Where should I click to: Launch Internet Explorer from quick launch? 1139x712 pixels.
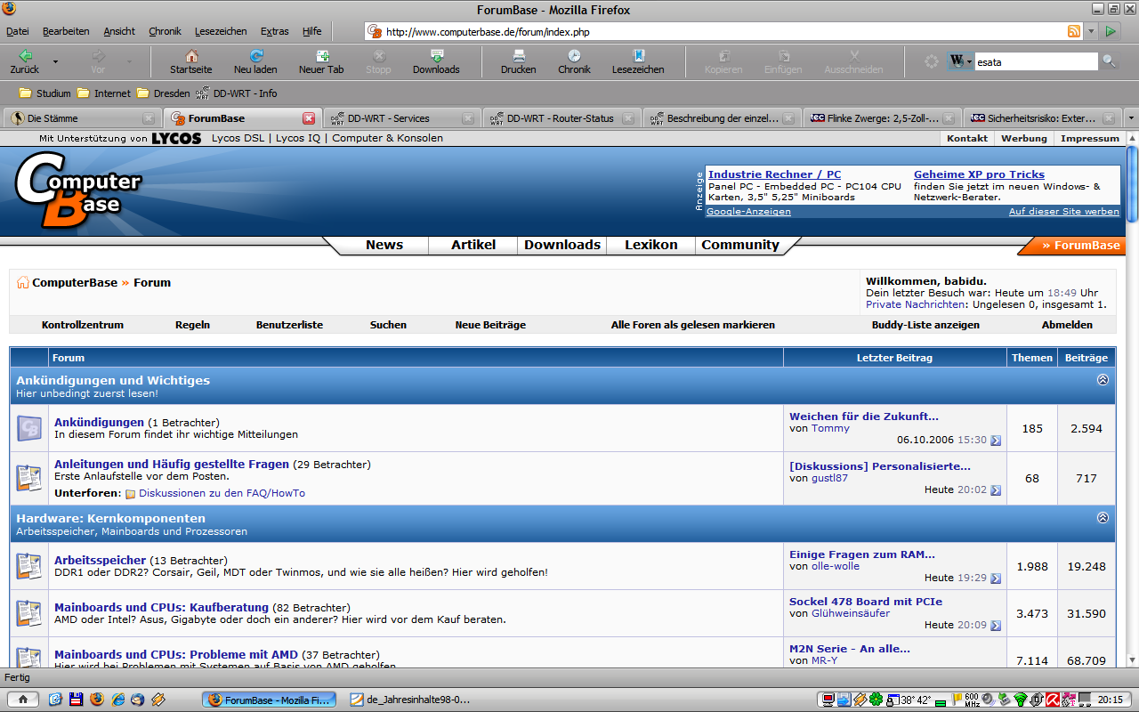117,700
